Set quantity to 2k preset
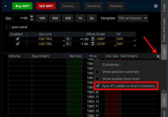The height and width of the screenshot is (117, 168). click(x=92, y=18)
